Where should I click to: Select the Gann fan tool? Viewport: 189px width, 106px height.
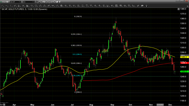[x=27, y=6]
